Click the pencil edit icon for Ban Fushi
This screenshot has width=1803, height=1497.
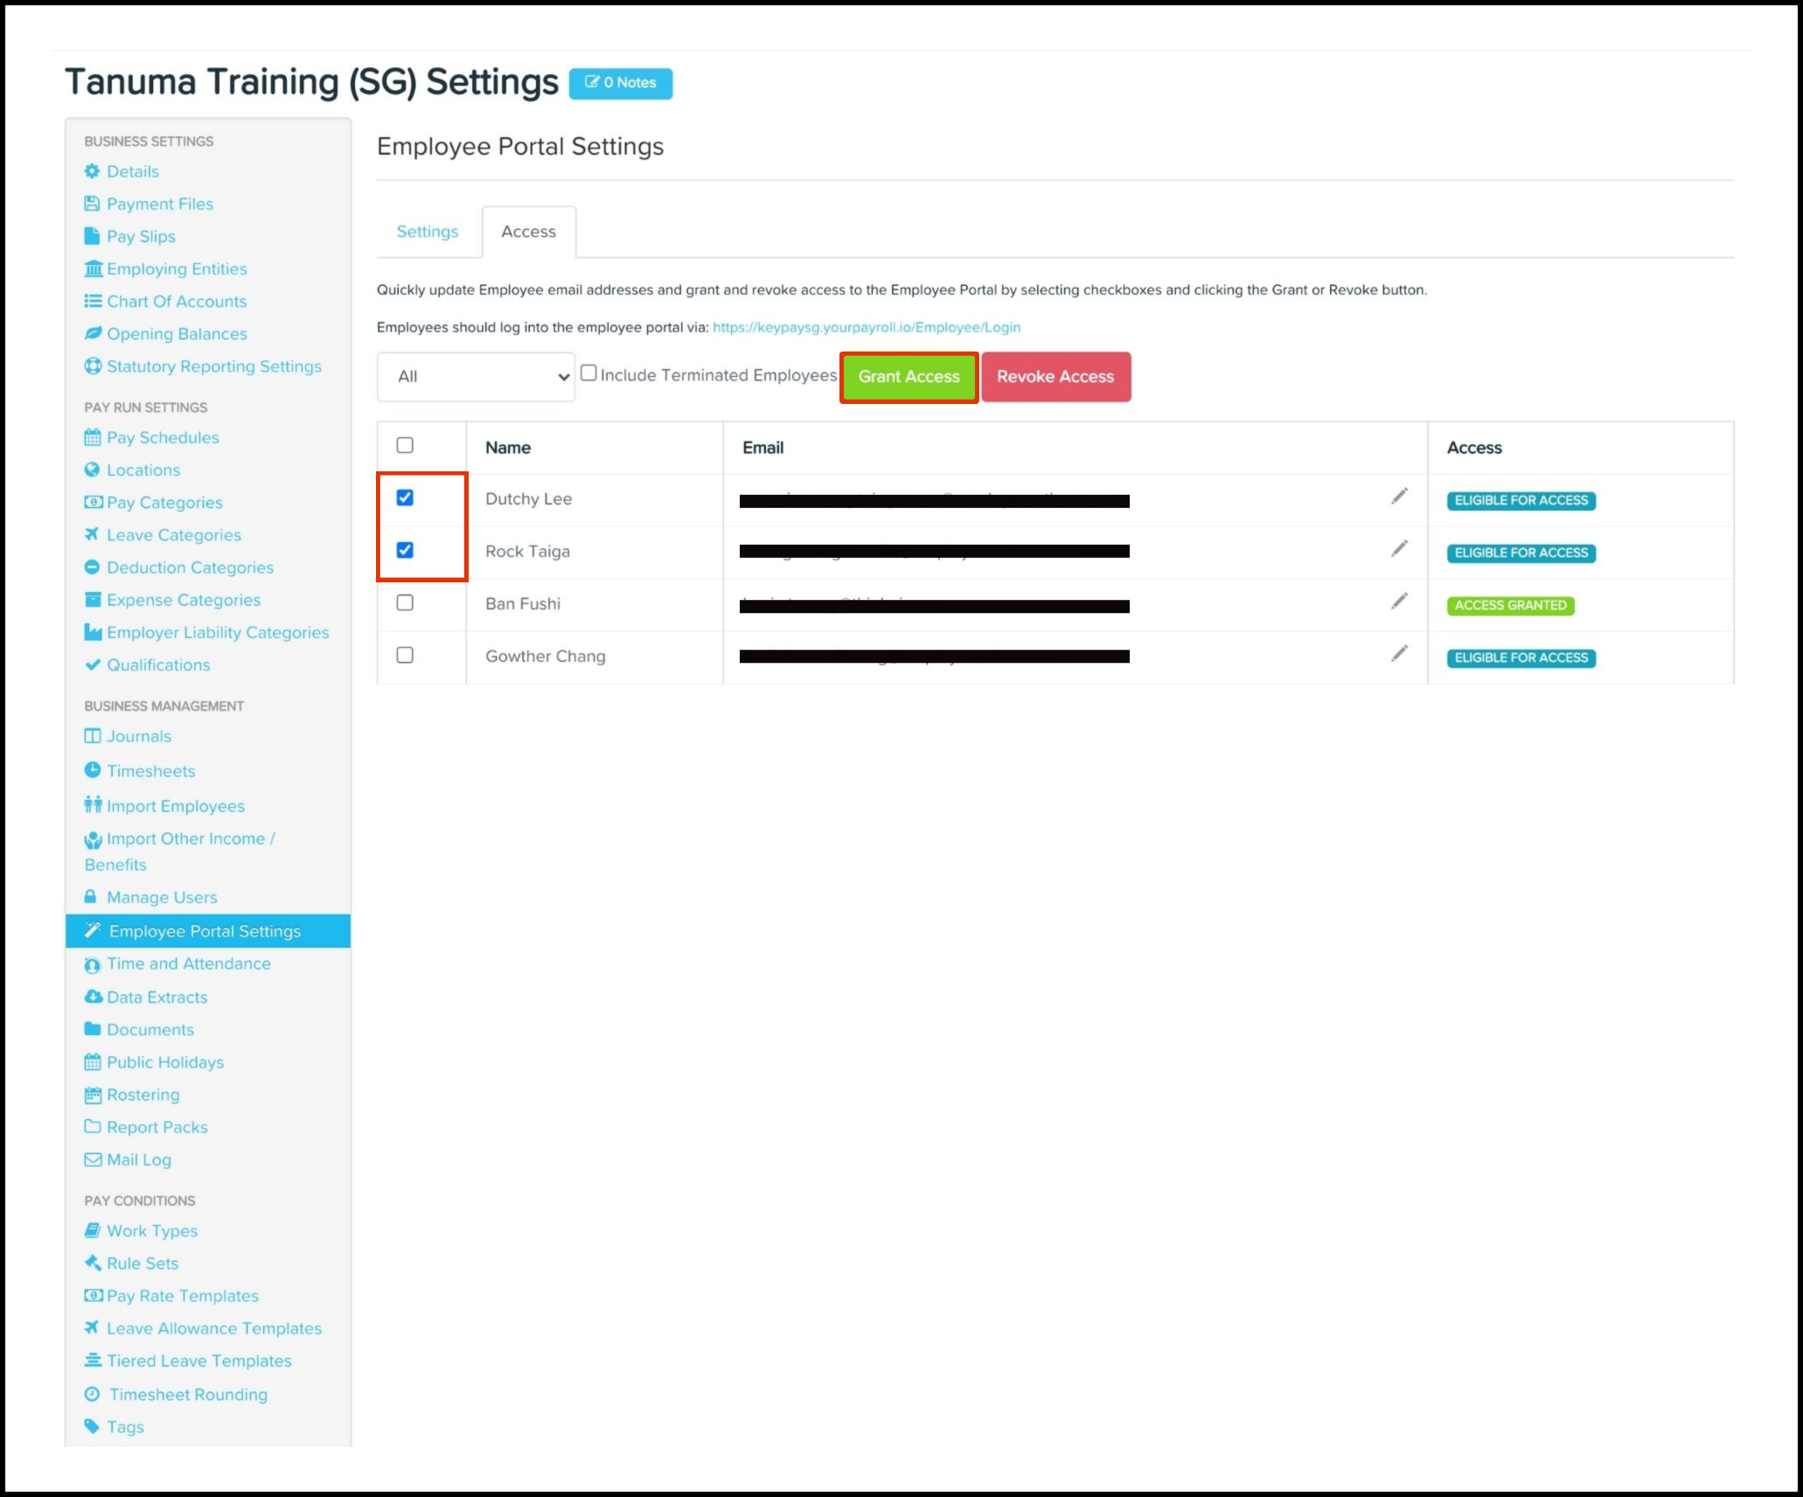click(1399, 602)
